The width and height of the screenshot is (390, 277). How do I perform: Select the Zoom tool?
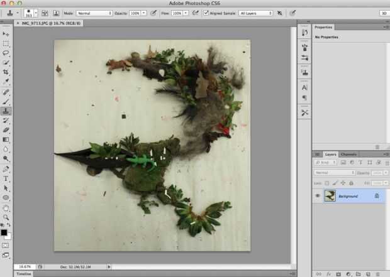click(6, 217)
